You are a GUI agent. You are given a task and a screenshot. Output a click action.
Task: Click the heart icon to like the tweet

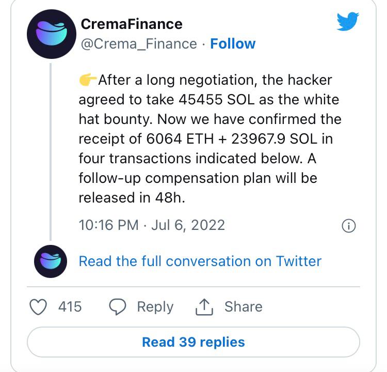click(x=38, y=306)
